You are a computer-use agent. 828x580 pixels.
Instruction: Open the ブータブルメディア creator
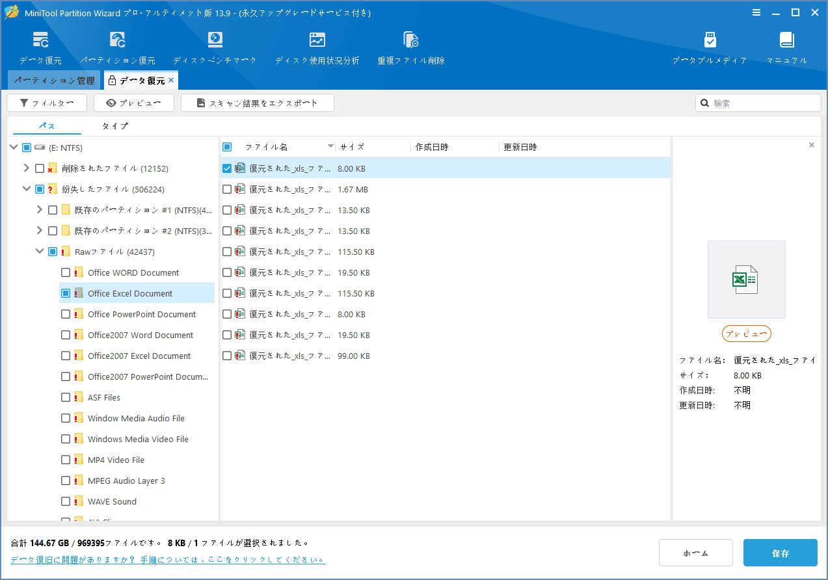click(x=710, y=49)
